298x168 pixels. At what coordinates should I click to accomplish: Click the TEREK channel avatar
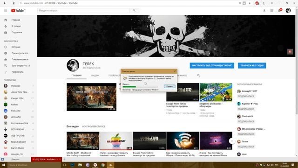[73, 65]
